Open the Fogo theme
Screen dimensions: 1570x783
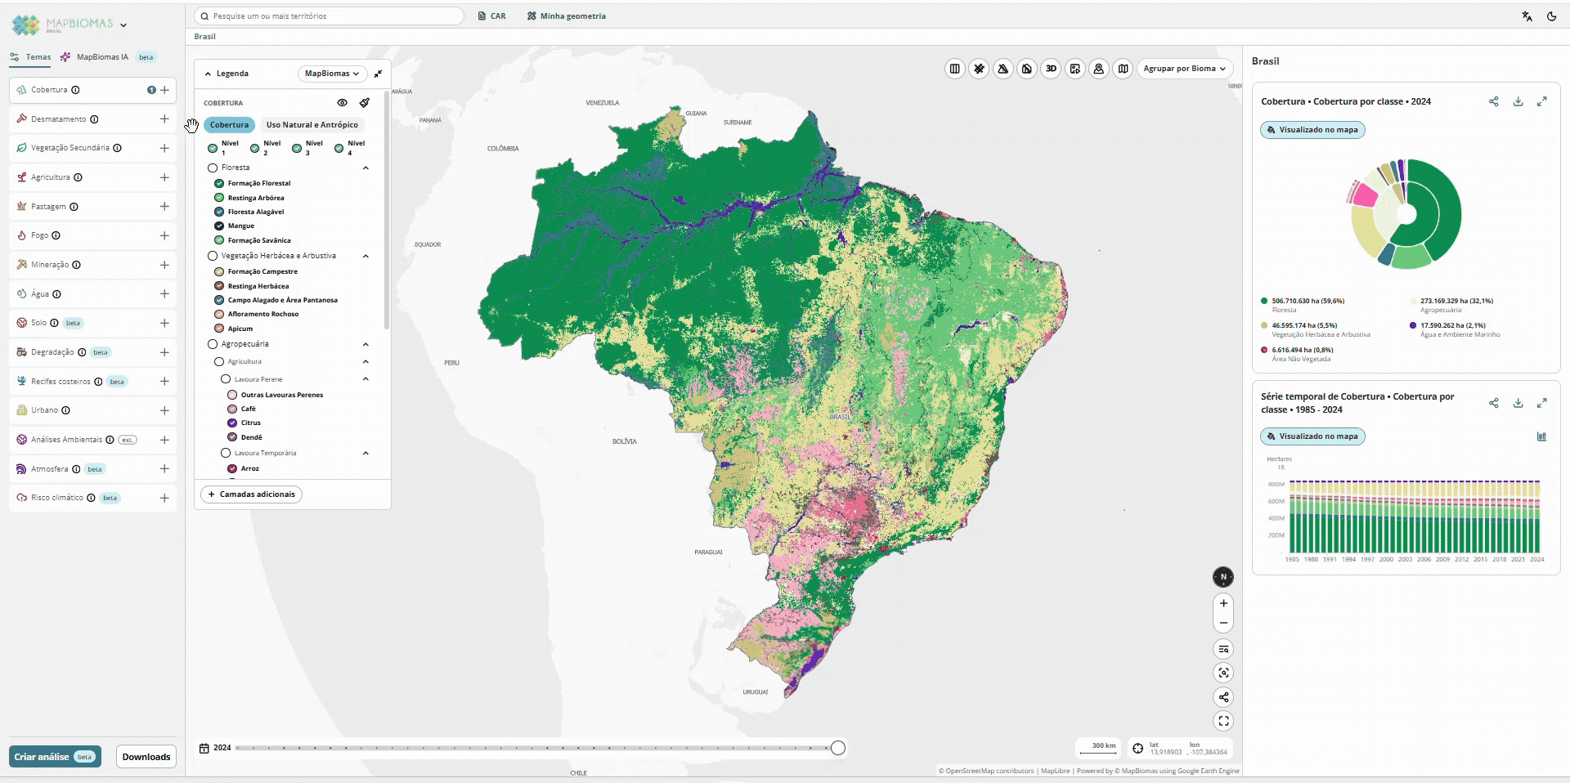tap(92, 235)
